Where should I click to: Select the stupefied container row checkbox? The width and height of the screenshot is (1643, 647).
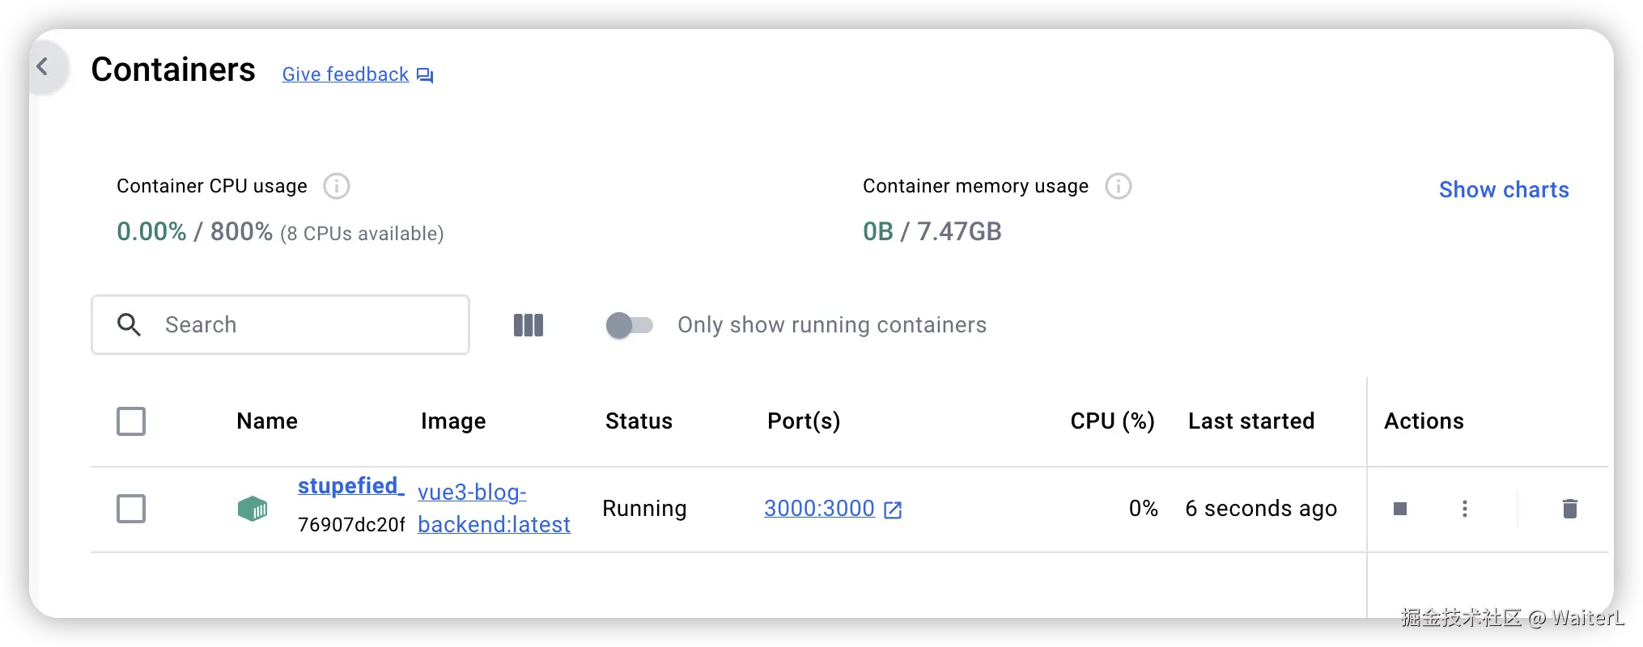pyautogui.click(x=131, y=509)
